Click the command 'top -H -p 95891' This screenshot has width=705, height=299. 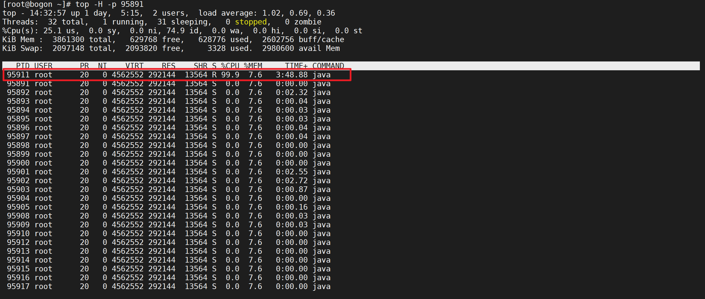click(109, 4)
